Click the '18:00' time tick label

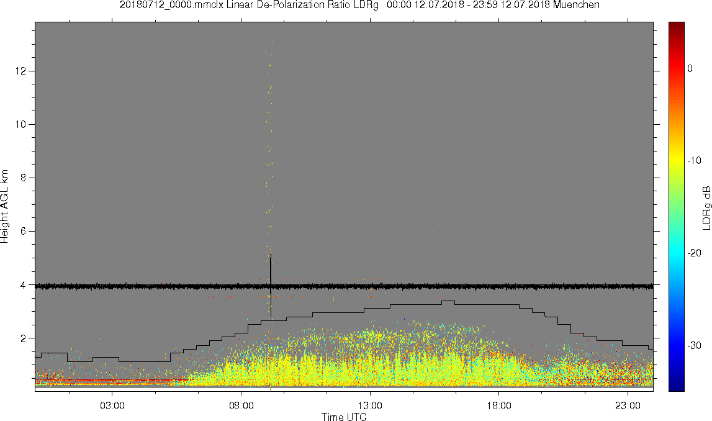click(x=499, y=405)
